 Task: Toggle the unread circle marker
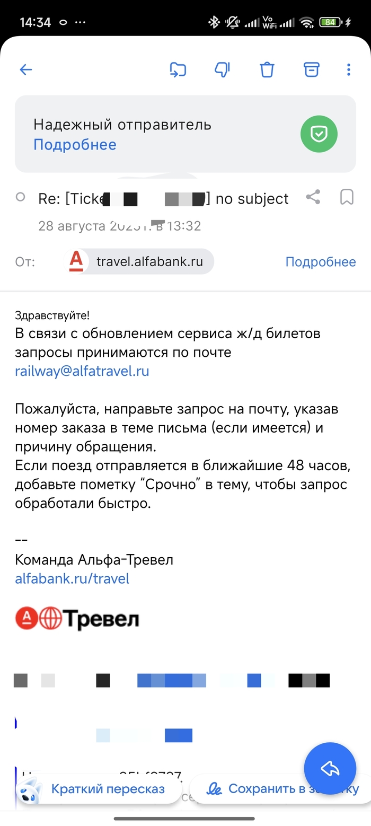pos(21,197)
